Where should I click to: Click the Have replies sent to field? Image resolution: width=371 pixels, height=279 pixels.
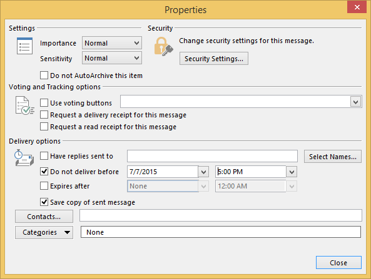click(212, 156)
